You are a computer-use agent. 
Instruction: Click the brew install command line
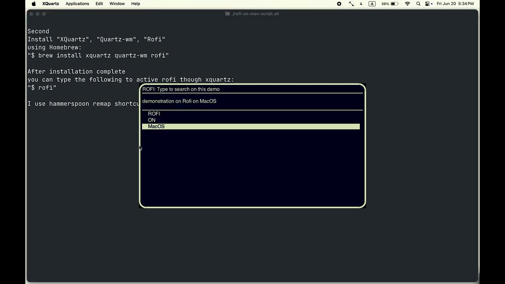click(98, 55)
